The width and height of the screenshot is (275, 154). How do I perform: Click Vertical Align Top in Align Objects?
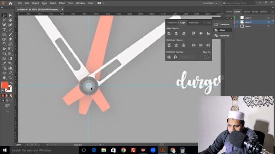pyautogui.click(x=193, y=33)
